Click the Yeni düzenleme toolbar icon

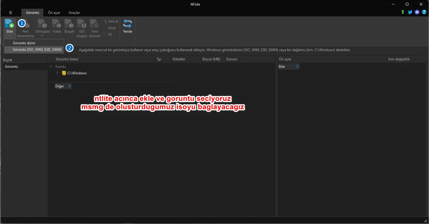pos(27,25)
